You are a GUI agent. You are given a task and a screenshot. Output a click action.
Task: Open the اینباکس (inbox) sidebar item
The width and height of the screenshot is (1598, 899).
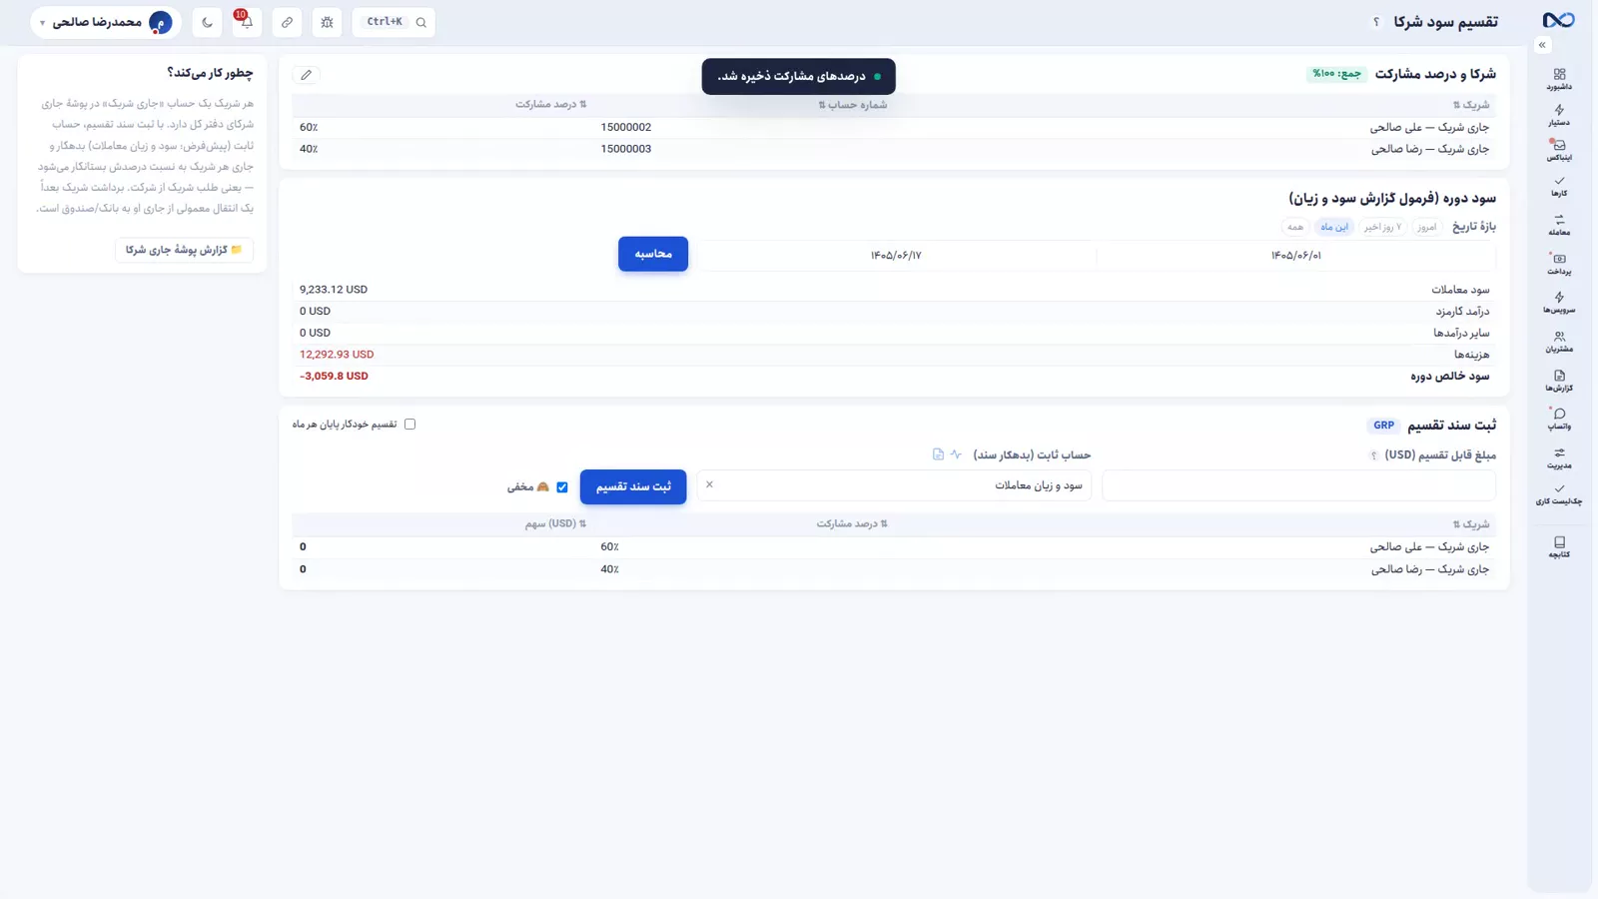click(1559, 150)
